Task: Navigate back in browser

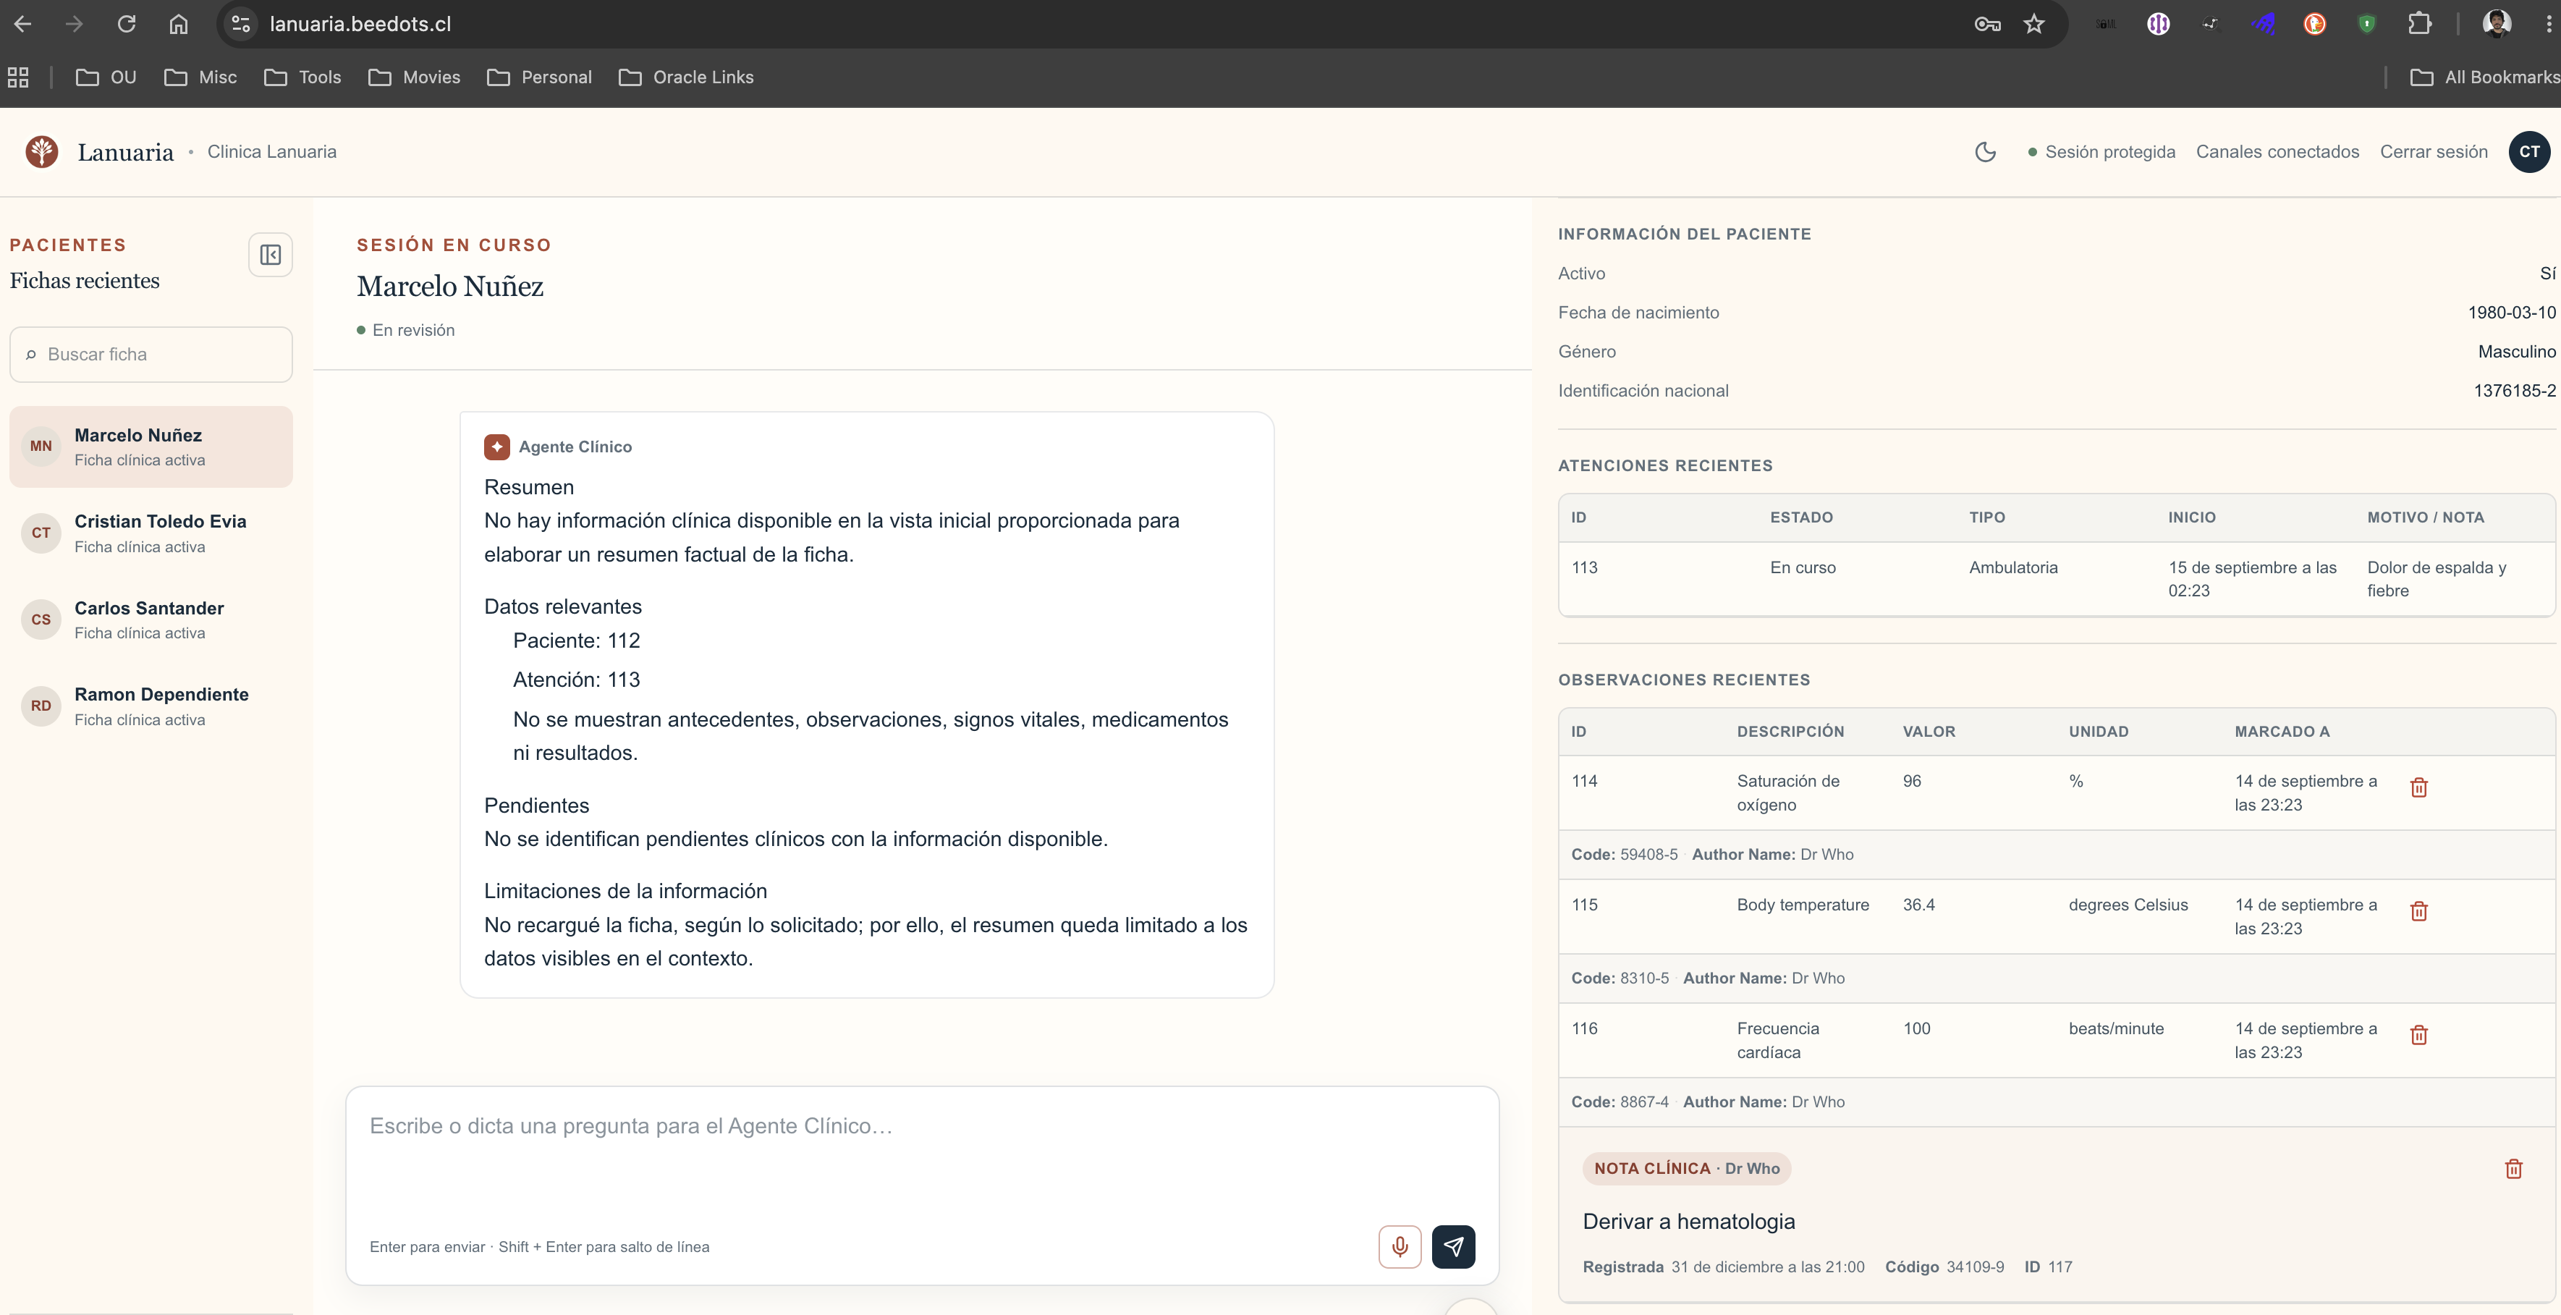Action: coord(23,24)
